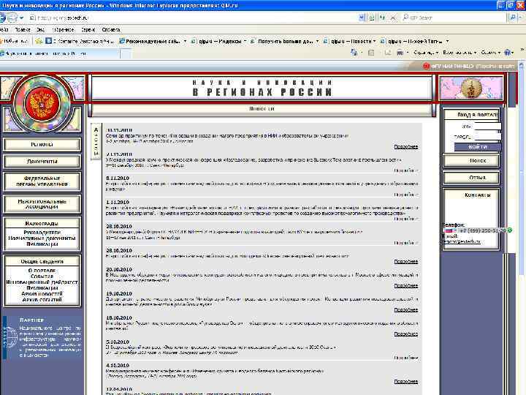The height and width of the screenshot is (395, 526).
Task: Click the Регионы sidebar button
Action: 42,144
